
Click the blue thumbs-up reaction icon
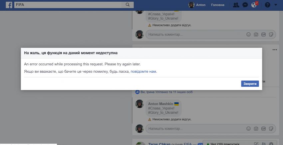(138, 92)
